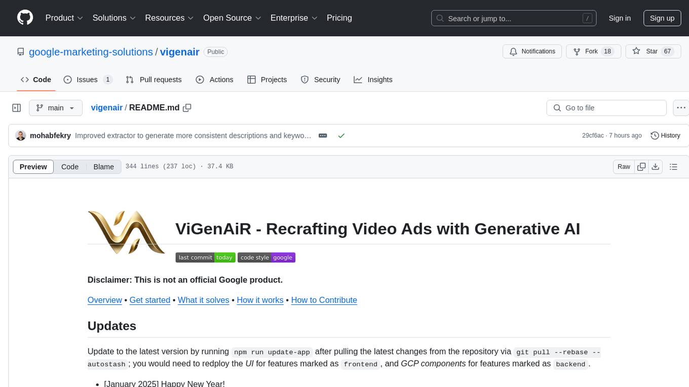Open the Insights tab
The height and width of the screenshot is (387, 689).
point(373,80)
